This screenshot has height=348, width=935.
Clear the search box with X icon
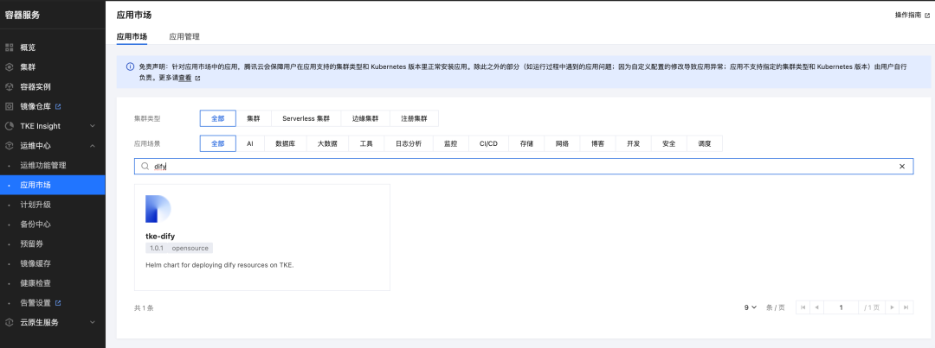click(x=901, y=167)
